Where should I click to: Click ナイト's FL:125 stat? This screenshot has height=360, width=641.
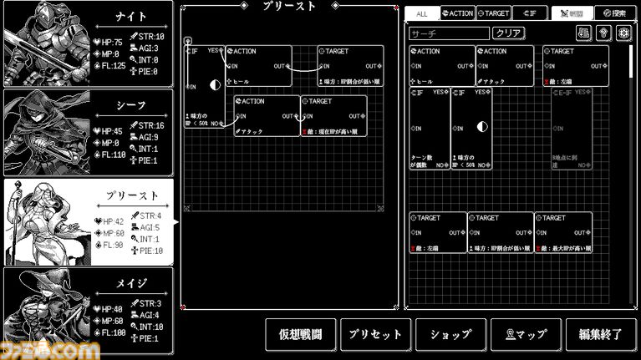pos(109,65)
